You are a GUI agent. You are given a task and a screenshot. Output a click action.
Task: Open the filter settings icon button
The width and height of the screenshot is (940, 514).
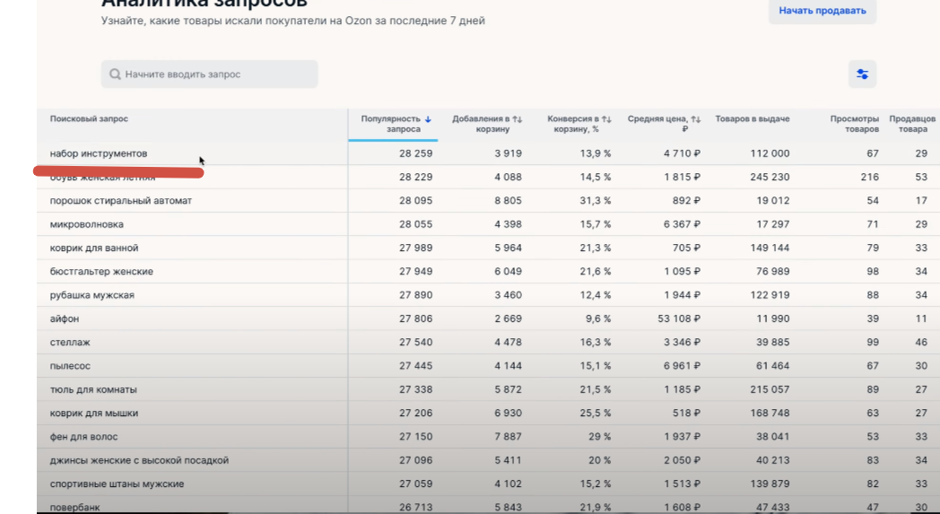click(x=862, y=74)
